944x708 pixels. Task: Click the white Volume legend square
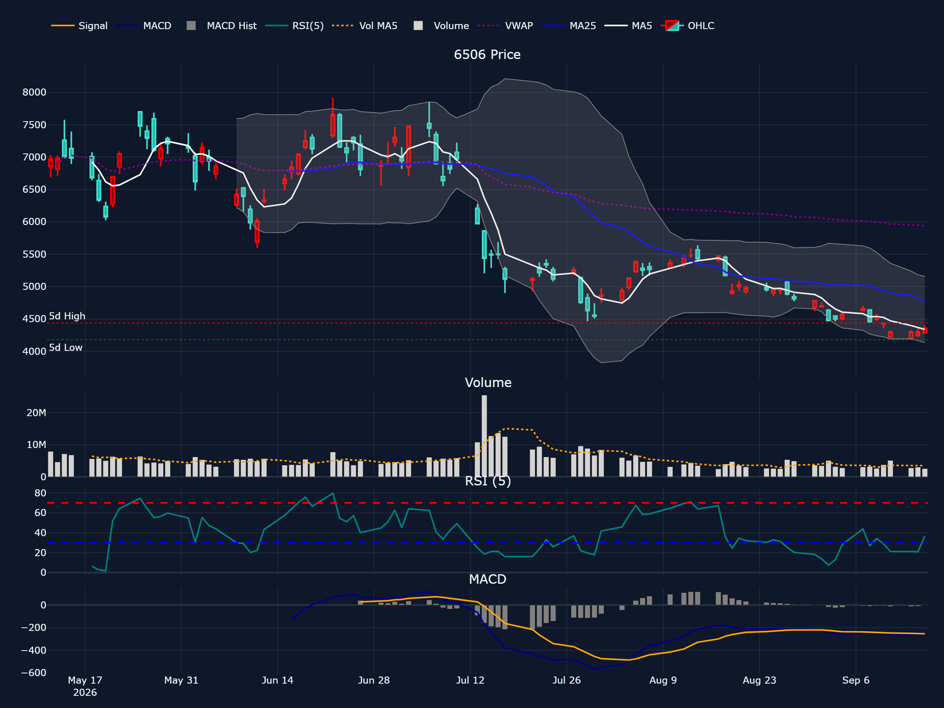click(x=418, y=26)
